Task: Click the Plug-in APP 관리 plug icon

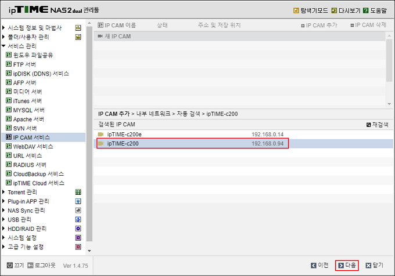Action: (x=78, y=201)
